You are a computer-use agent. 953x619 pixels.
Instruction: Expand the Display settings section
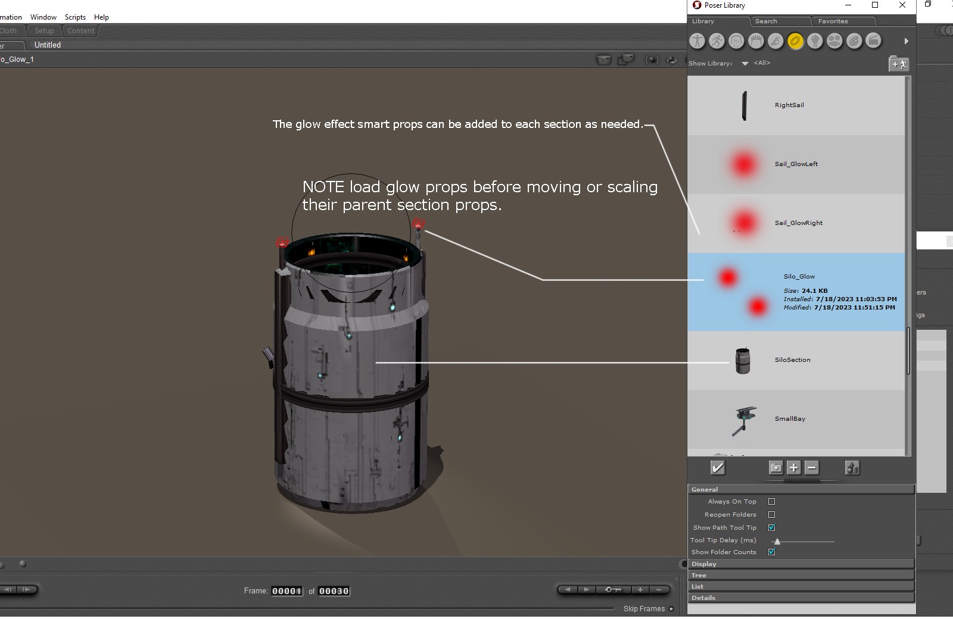pos(801,564)
